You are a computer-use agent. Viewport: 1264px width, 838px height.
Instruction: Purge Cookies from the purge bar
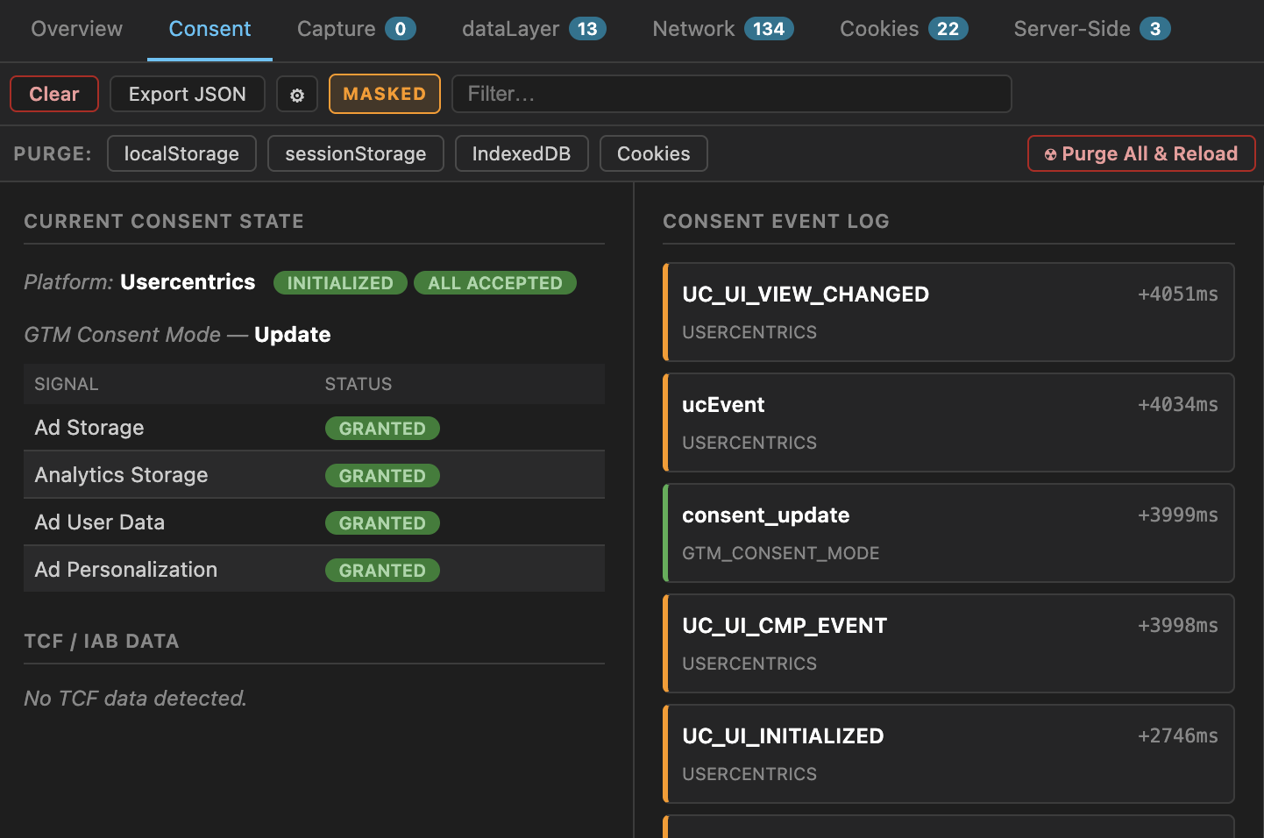point(654,153)
